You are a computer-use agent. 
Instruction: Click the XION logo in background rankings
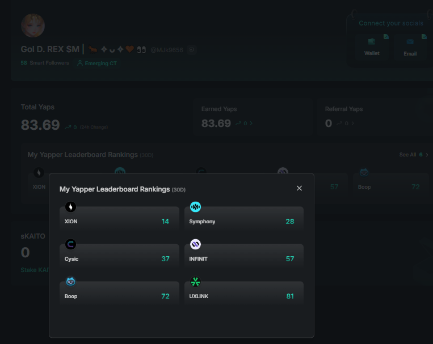(x=39, y=172)
